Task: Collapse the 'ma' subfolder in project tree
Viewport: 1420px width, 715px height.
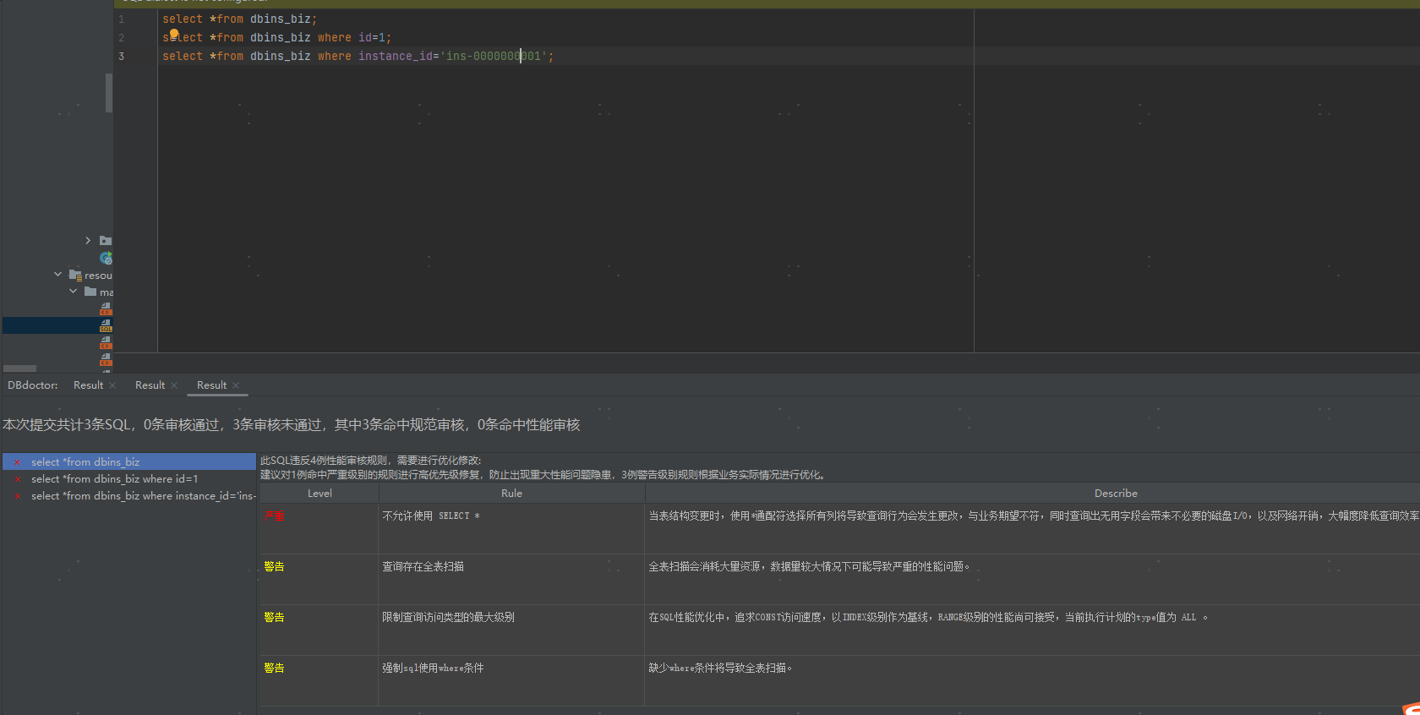Action: point(74,292)
